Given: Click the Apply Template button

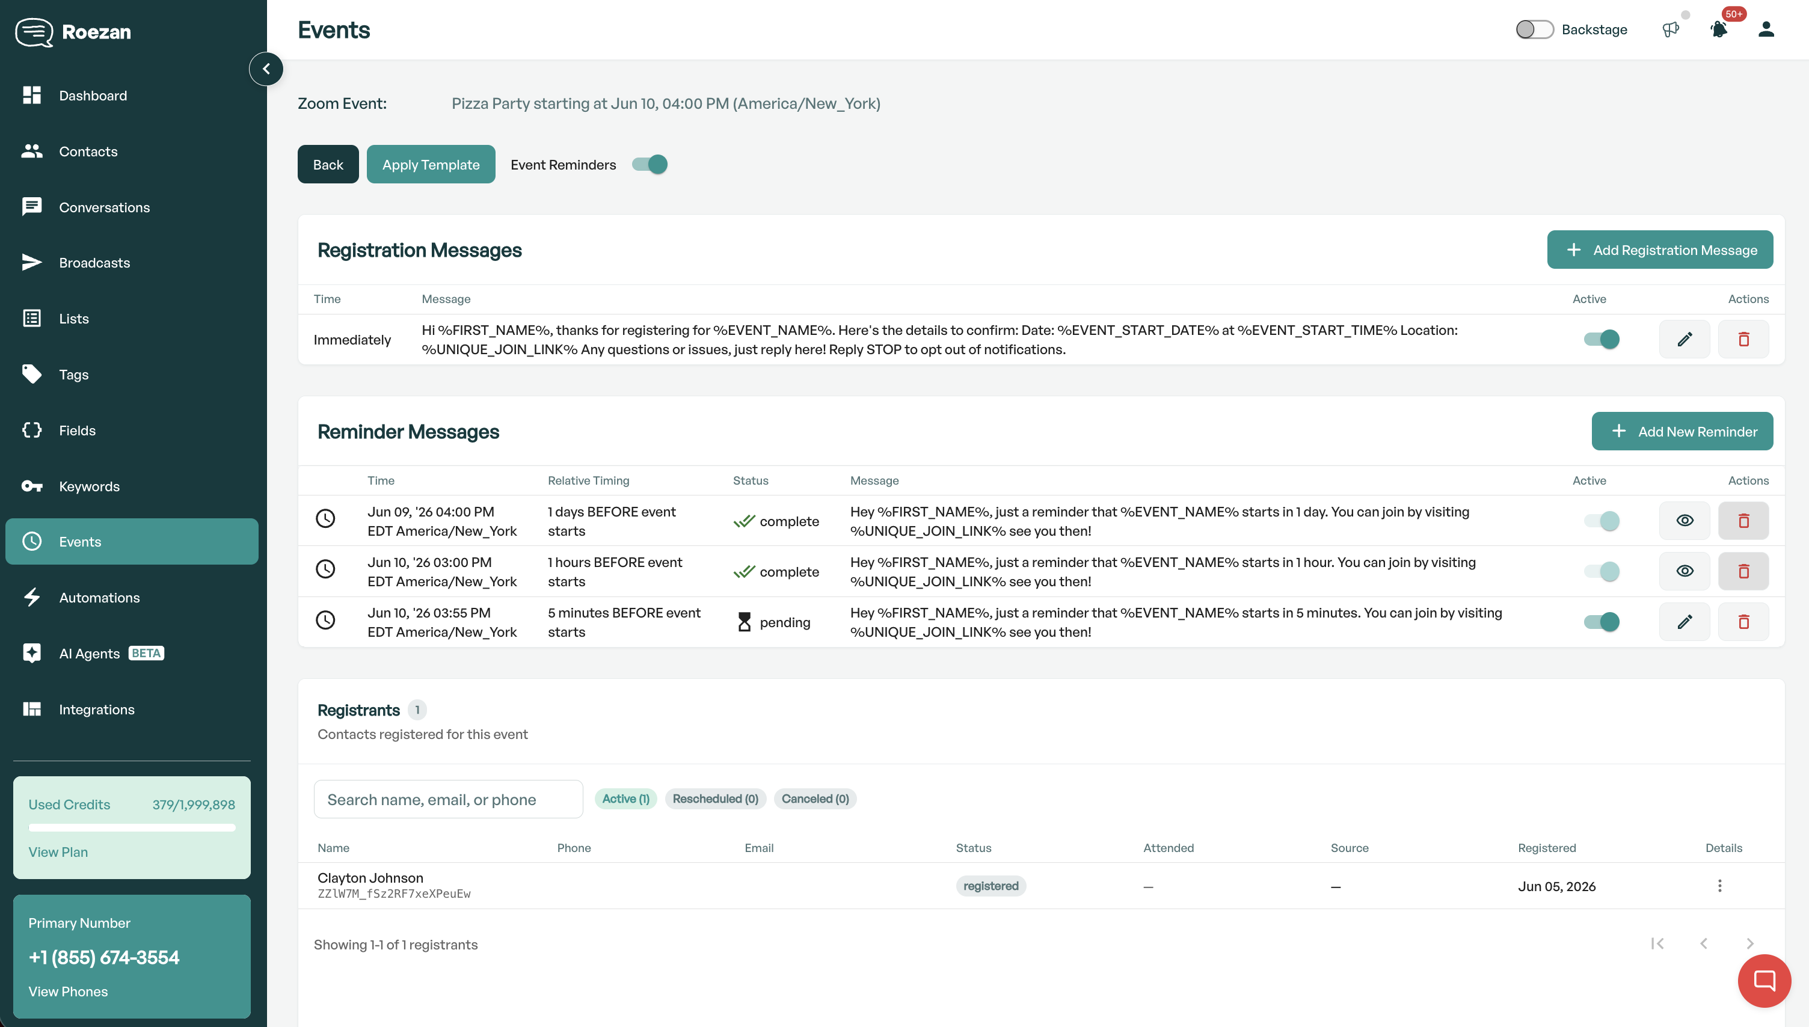Looking at the screenshot, I should coord(431,164).
